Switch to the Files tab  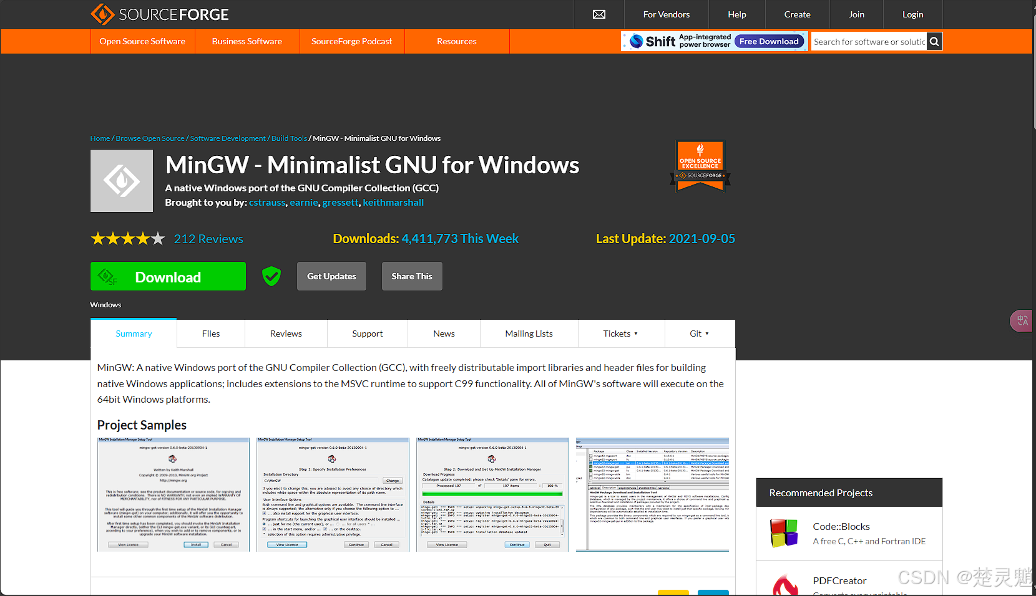[x=211, y=334]
